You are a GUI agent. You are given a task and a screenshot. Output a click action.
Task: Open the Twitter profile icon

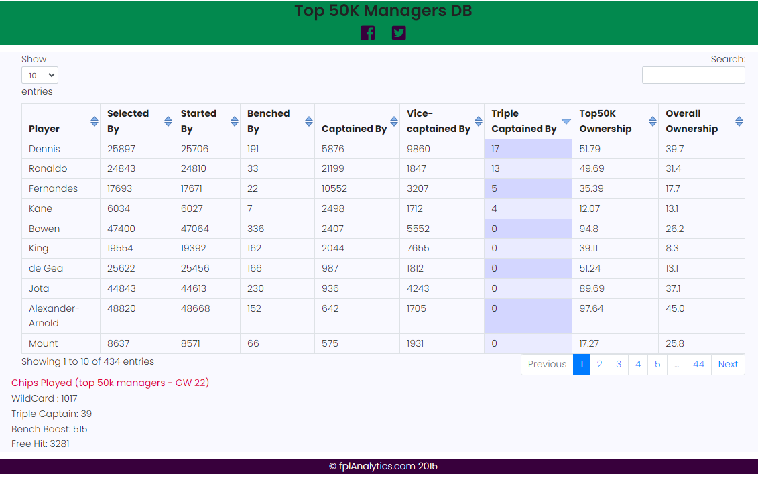pos(399,33)
